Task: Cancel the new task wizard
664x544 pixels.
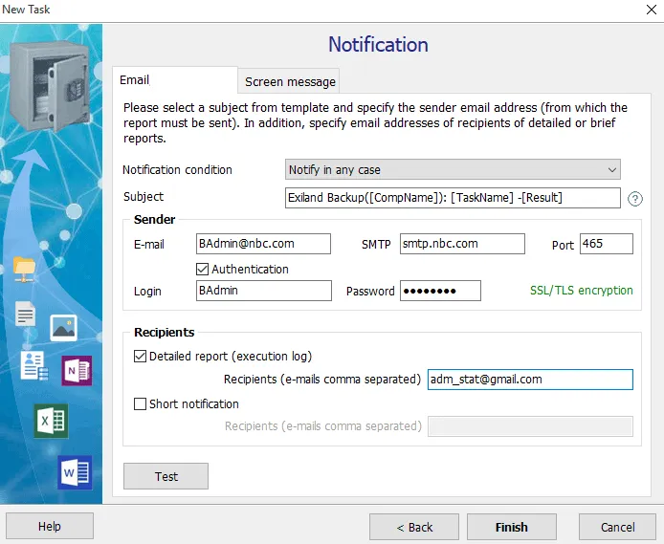Action: coord(617,527)
